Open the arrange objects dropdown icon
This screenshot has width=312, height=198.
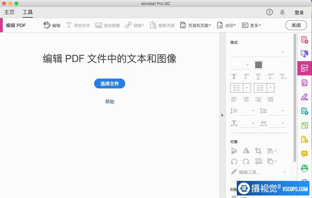tap(272, 161)
